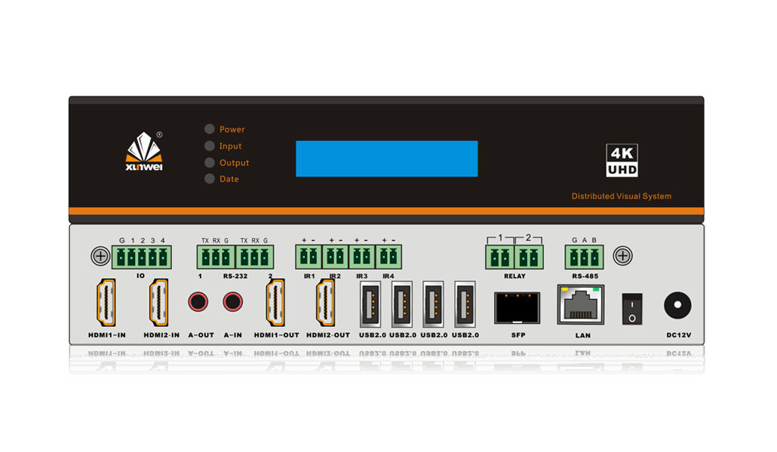Click the 4K UHD badge

(x=622, y=160)
